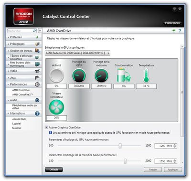Collapse the Audio section
Image resolution: width=191 pixels, height=181 pixels.
[23, 100]
